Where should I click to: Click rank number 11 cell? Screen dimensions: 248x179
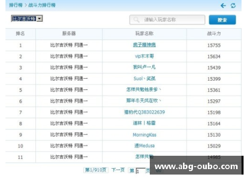(20, 157)
